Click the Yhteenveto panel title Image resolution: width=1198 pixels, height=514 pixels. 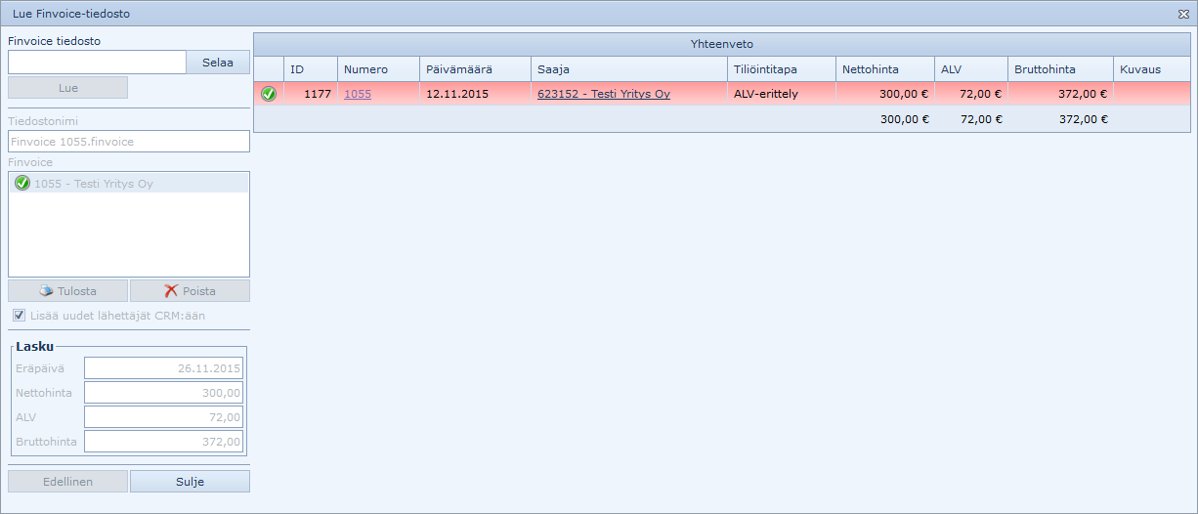pyautogui.click(x=722, y=44)
